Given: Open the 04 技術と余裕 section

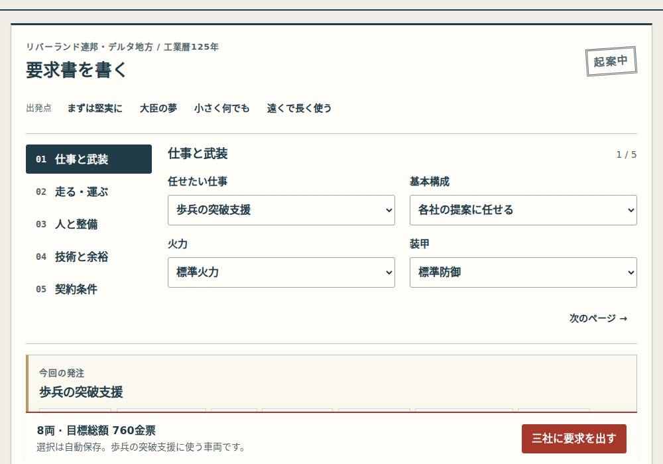Looking at the screenshot, I should (x=89, y=257).
